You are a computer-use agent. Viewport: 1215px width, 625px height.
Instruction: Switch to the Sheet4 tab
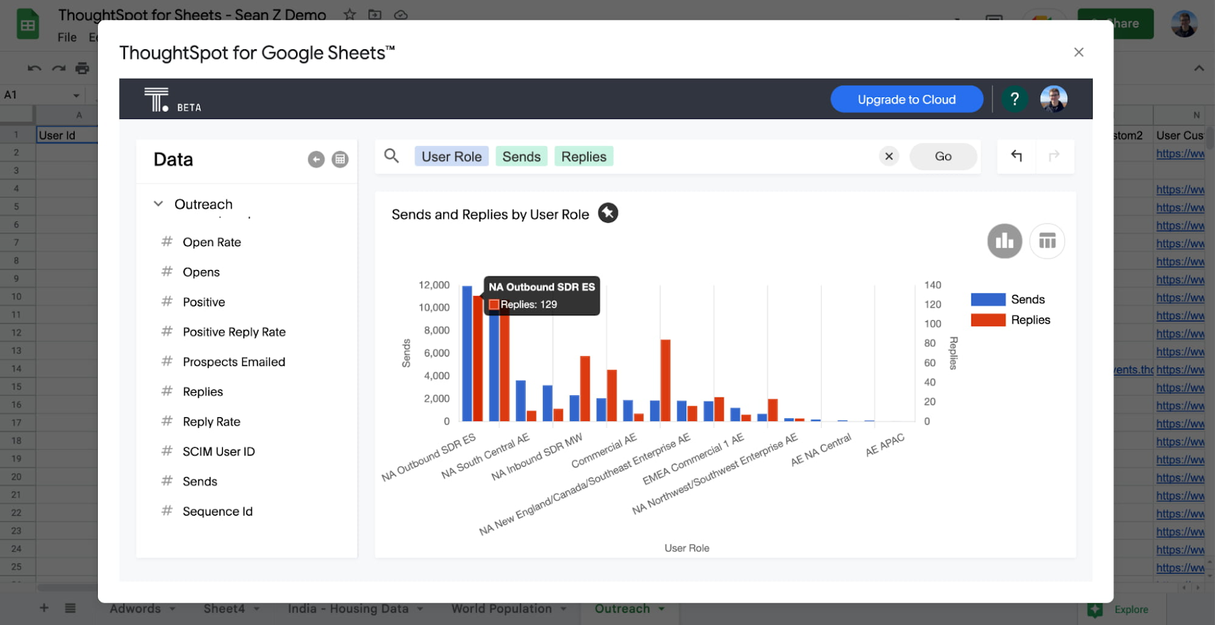[224, 608]
